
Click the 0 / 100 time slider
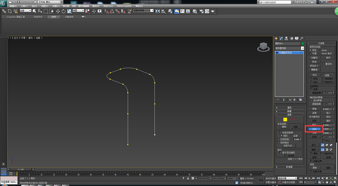(21, 169)
